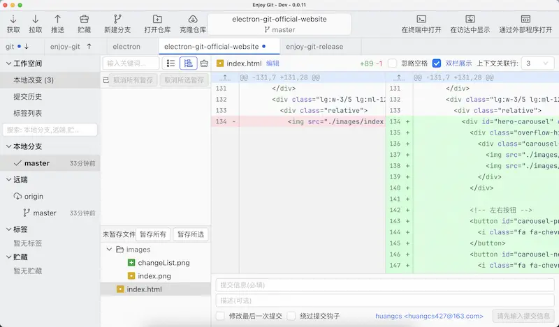Click the 克隆仓库 (clone repository) icon

click(192, 20)
